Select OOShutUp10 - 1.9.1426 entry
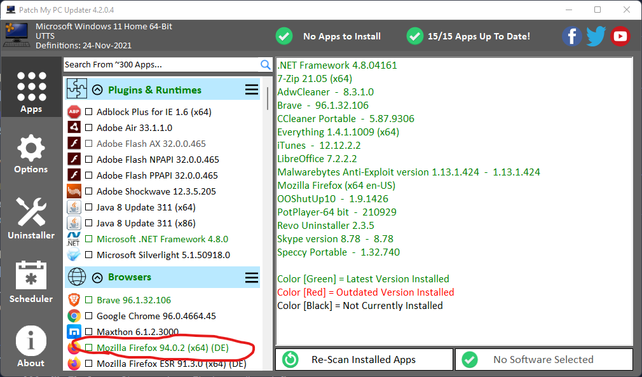This screenshot has height=377, width=642. point(333,199)
